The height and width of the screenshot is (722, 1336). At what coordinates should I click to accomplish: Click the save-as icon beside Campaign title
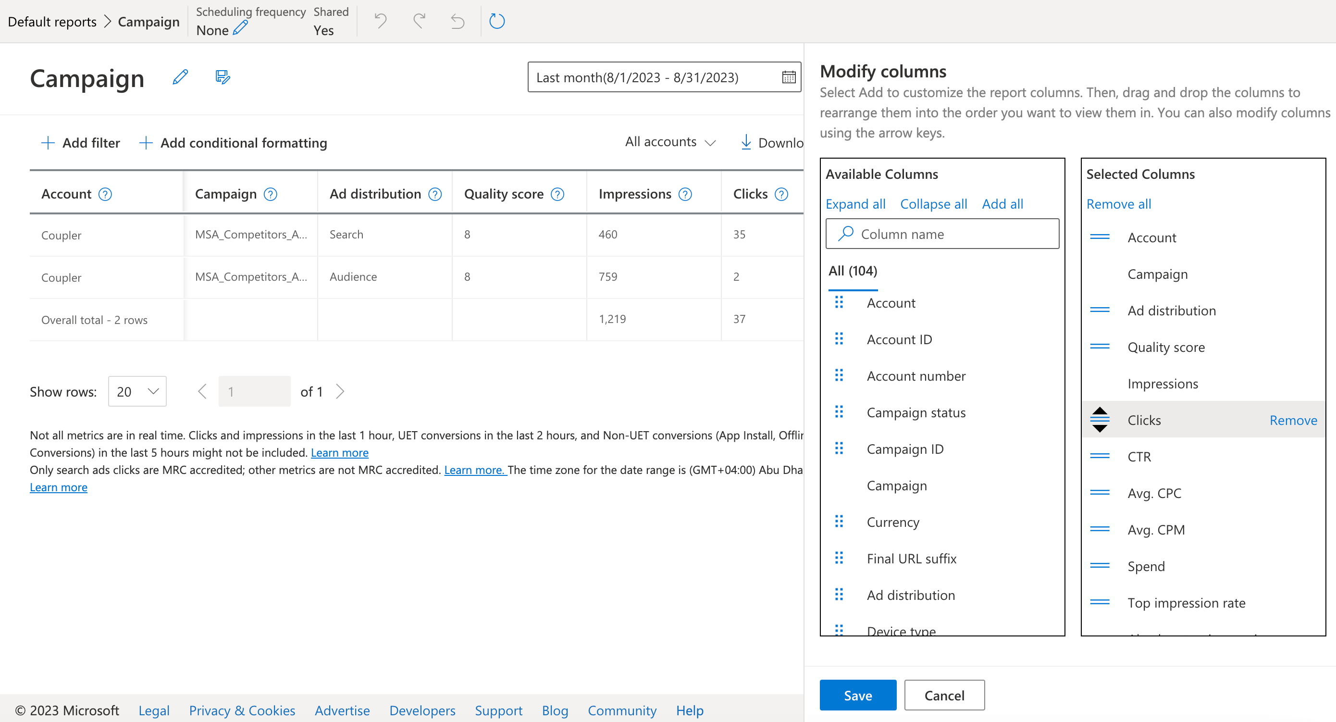pyautogui.click(x=223, y=77)
